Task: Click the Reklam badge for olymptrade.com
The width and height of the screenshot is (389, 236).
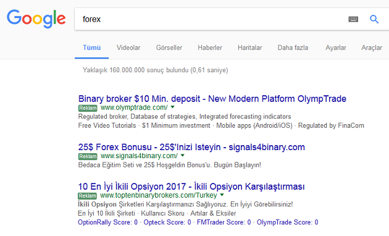Action: [x=88, y=108]
